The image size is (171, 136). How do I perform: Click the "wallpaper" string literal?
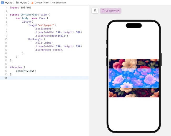click(46, 25)
